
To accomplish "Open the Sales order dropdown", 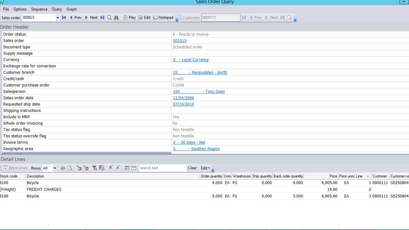I will (x=58, y=17).
